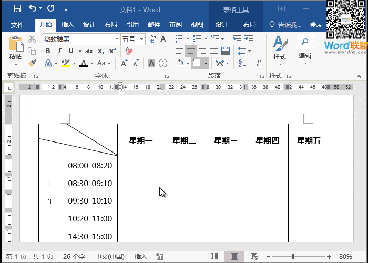Click the Clear Formatting eraser icon
This screenshot has height=263, width=368.
(130, 51)
